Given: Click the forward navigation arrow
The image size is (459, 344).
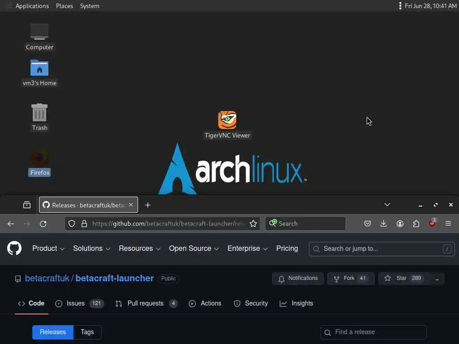Looking at the screenshot, I should point(27,224).
